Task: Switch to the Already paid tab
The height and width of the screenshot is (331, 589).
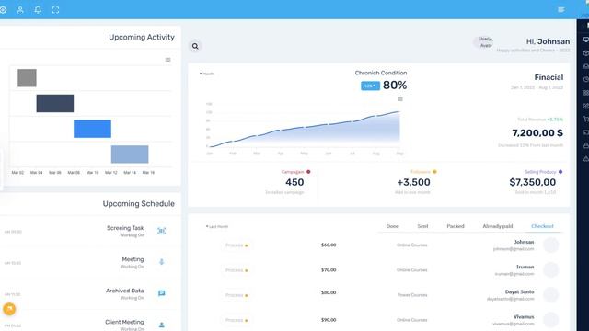Action: (x=497, y=226)
